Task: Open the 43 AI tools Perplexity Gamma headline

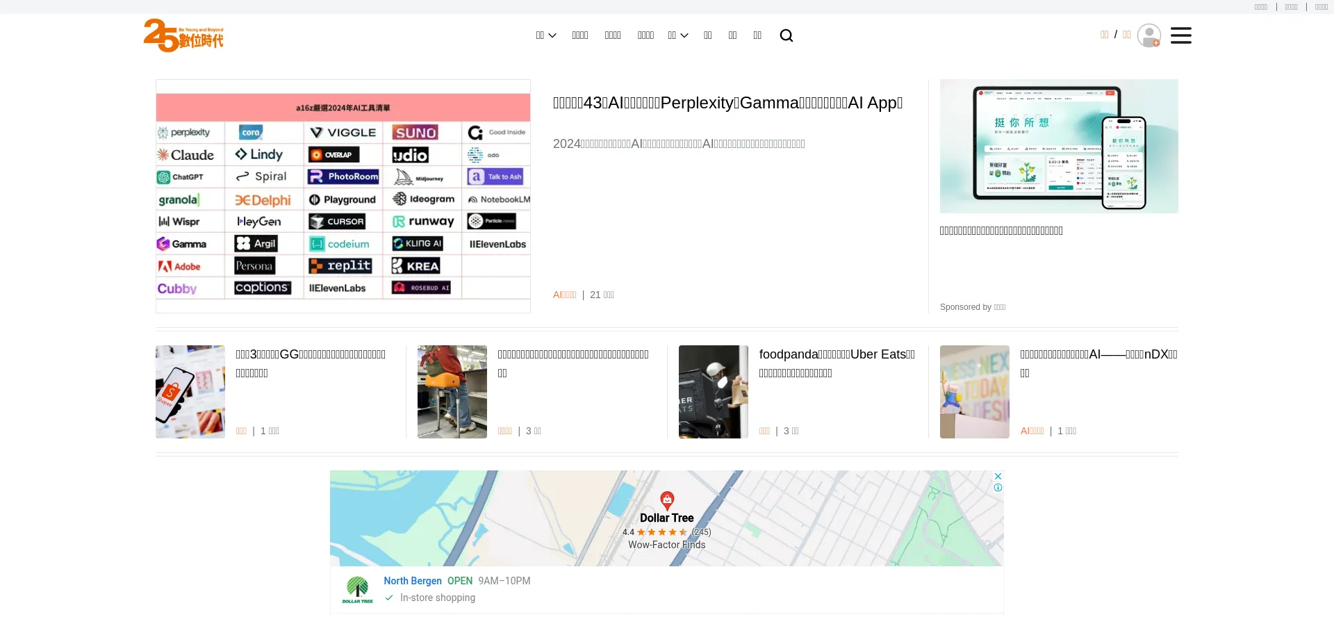Action: (727, 103)
